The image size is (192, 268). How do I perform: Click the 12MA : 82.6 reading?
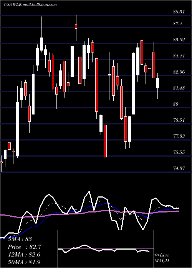[24, 255]
